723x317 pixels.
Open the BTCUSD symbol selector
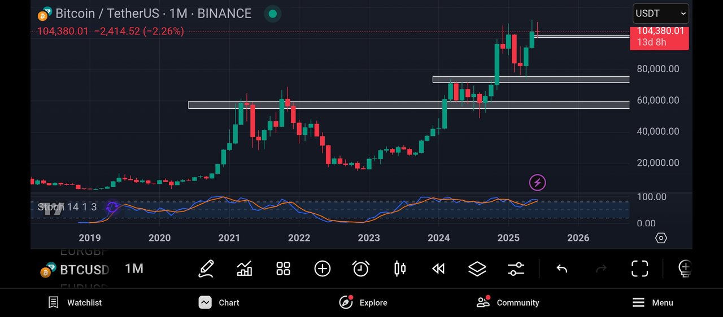pyautogui.click(x=75, y=270)
